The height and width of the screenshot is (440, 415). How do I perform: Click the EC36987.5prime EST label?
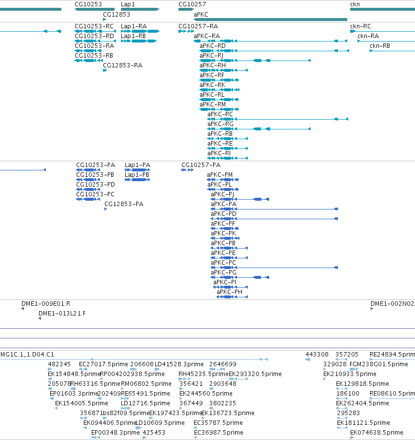pos(218,432)
